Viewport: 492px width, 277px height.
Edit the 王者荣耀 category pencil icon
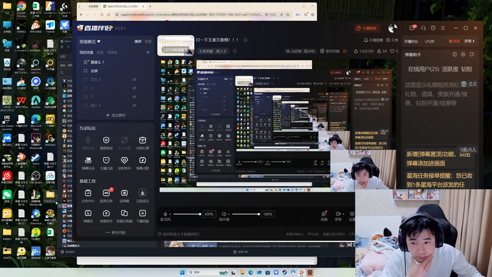click(235, 51)
